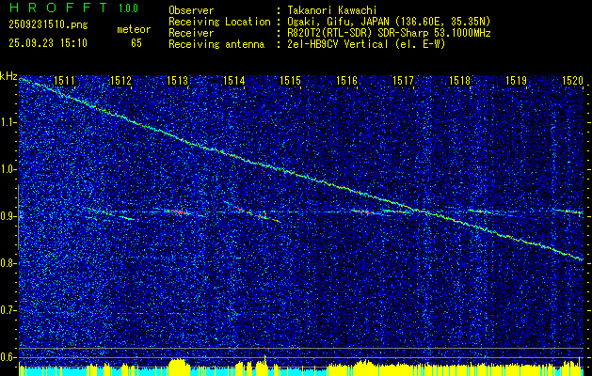Click the Receiving antenna label
This screenshot has height=376, width=592.
click(x=216, y=44)
